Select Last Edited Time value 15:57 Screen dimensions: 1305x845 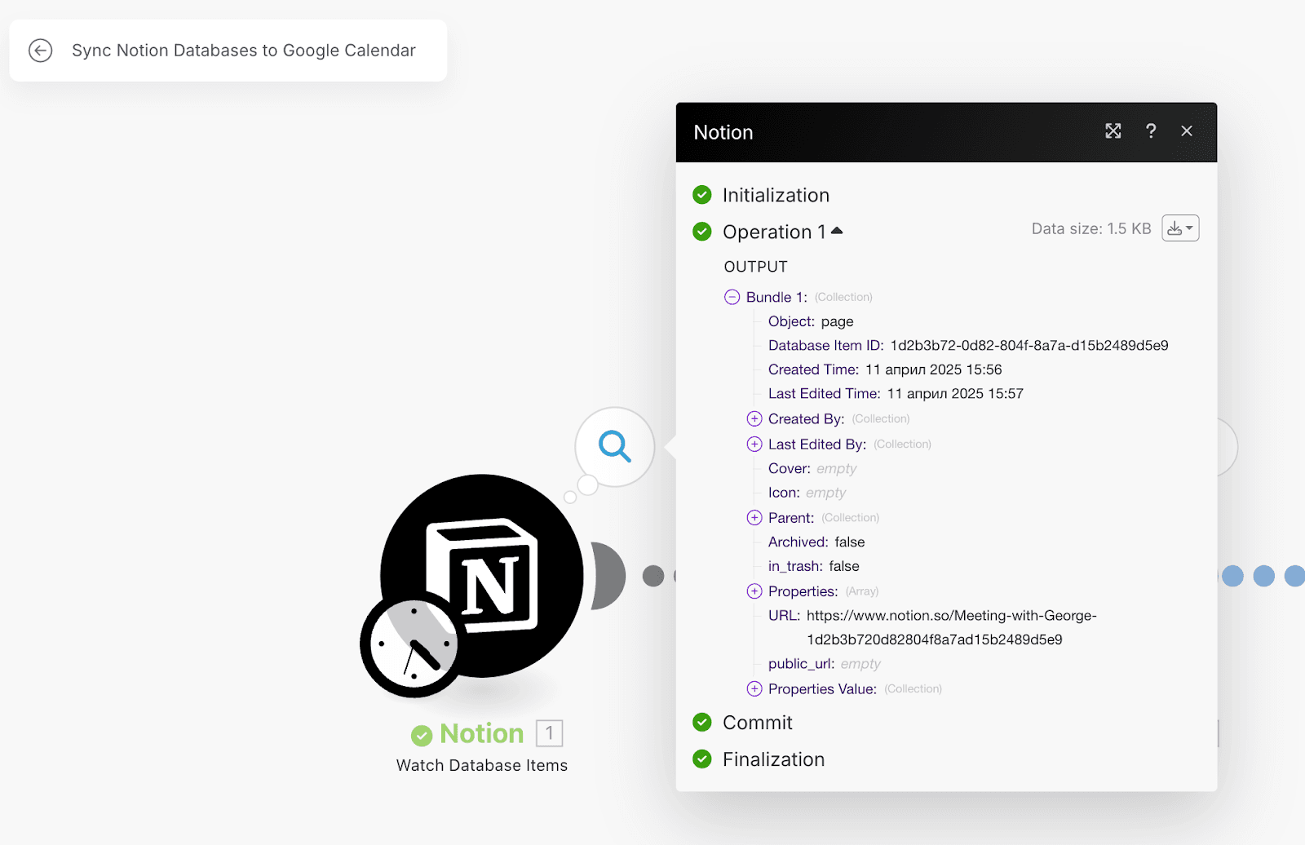tap(955, 393)
